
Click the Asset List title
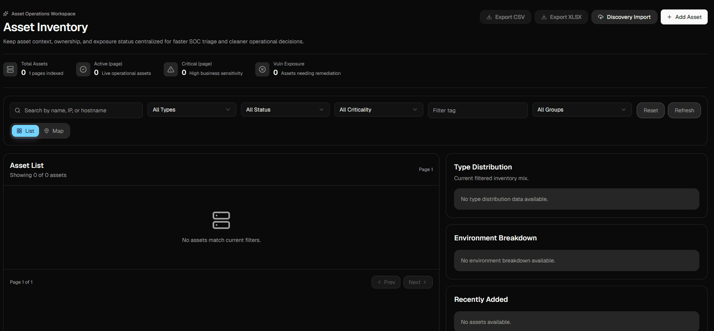(27, 165)
